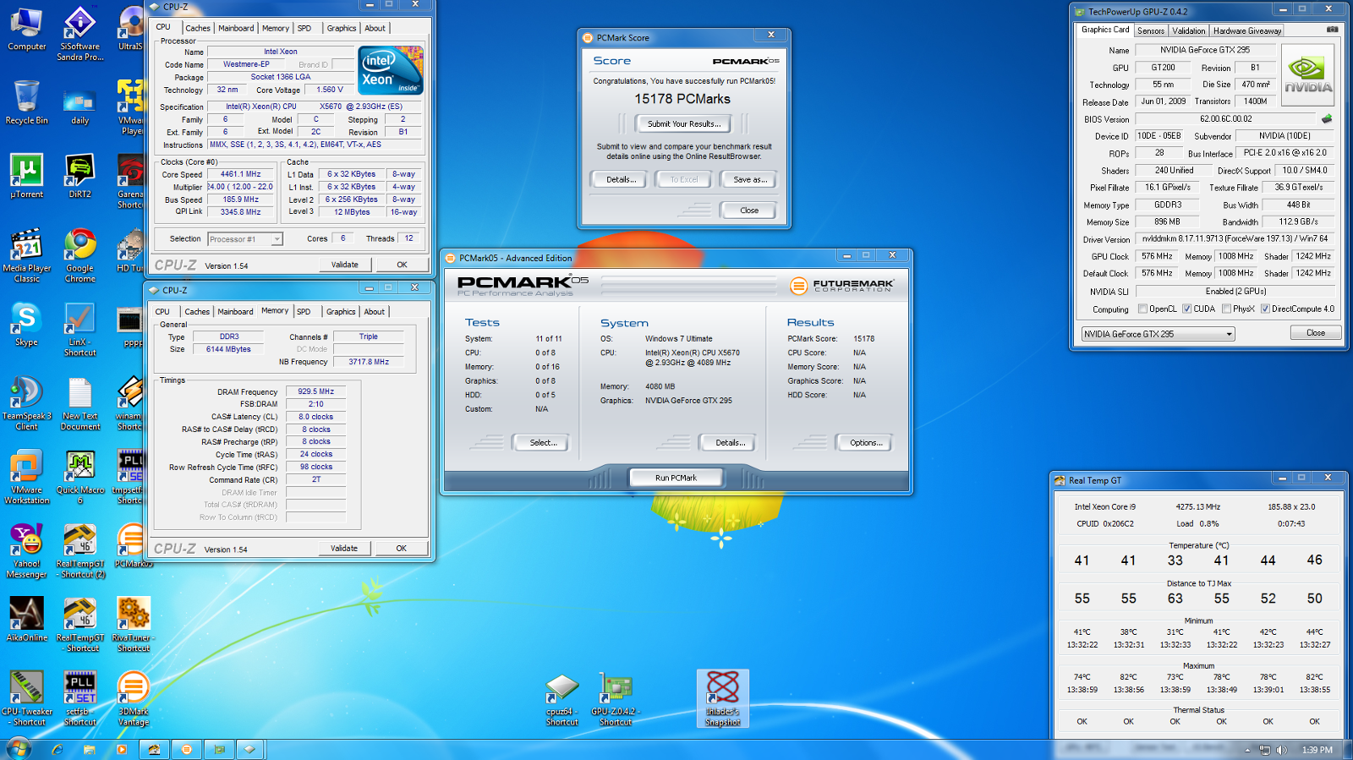This screenshot has width=1353, height=760.
Task: Click Close button in PCMark Score dialog
Action: [x=749, y=211]
